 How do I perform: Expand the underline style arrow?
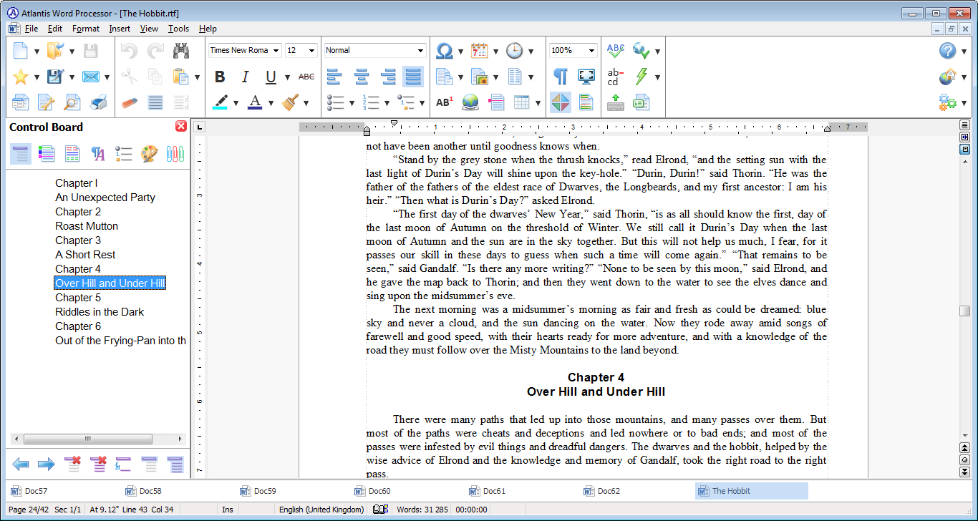tap(287, 77)
